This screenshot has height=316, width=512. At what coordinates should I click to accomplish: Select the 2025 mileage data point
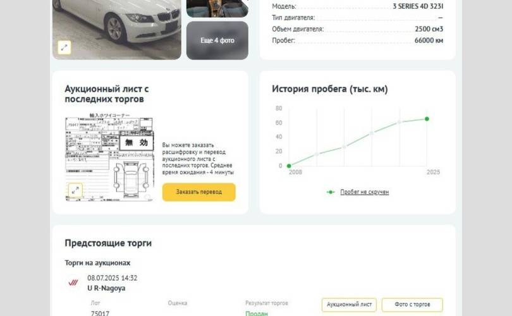coord(427,119)
